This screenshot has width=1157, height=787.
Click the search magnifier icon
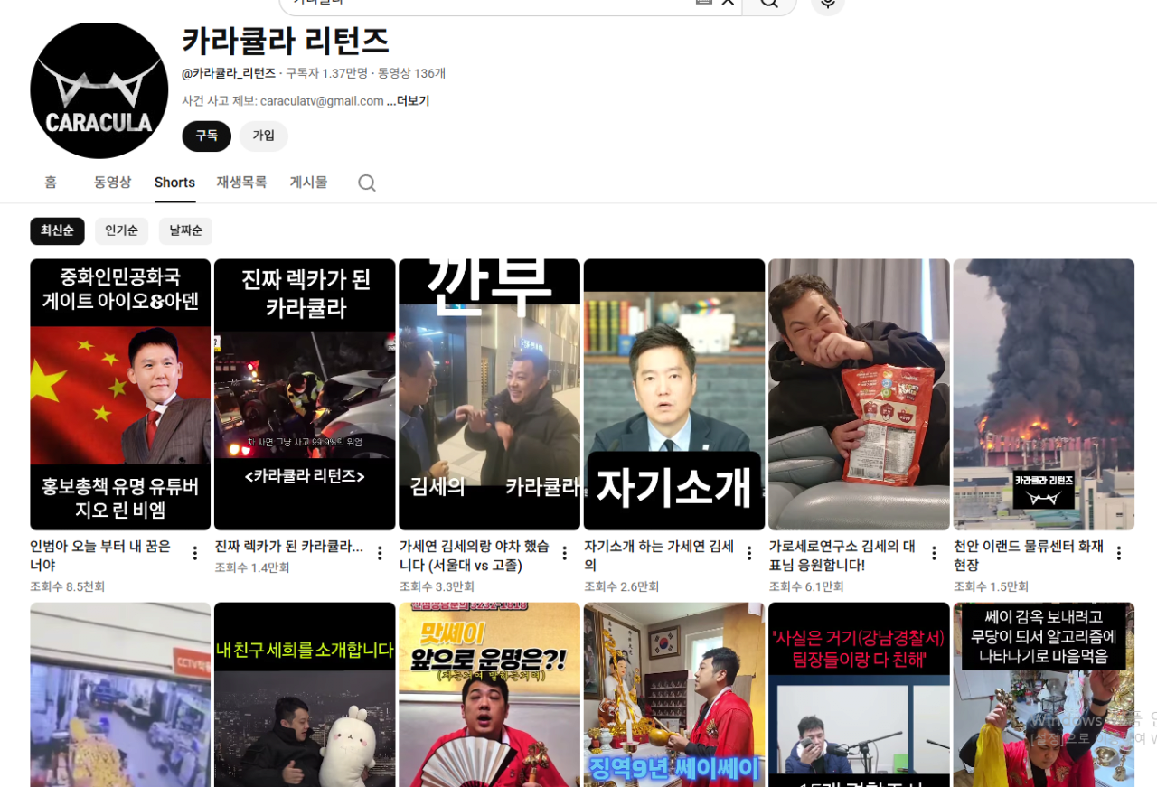click(x=769, y=4)
